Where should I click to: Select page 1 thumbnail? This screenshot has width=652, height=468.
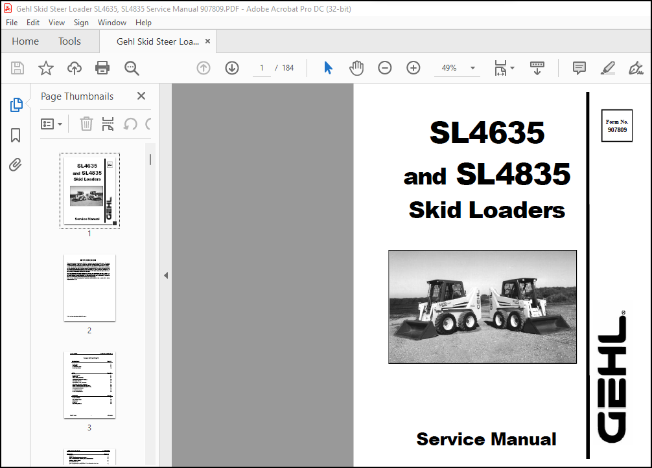pos(89,190)
